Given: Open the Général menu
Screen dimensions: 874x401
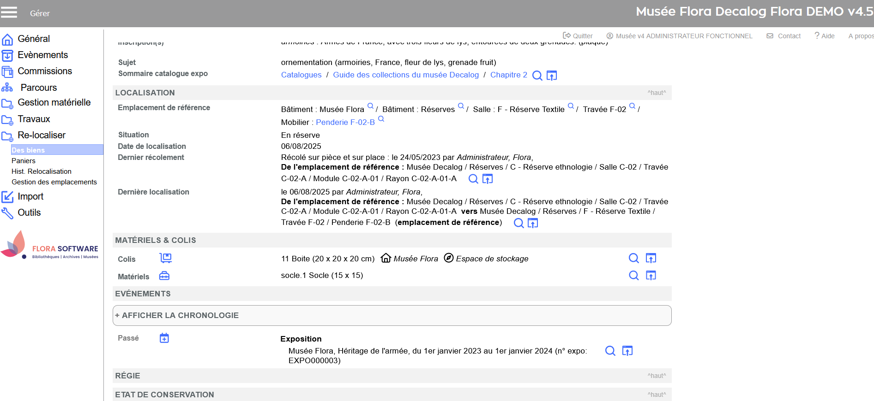Looking at the screenshot, I should click(33, 39).
